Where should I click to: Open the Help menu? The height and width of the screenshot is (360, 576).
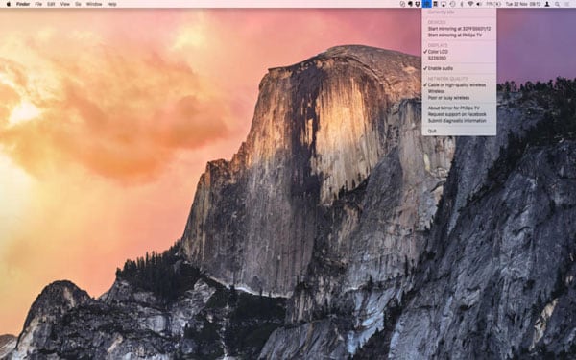(111, 4)
